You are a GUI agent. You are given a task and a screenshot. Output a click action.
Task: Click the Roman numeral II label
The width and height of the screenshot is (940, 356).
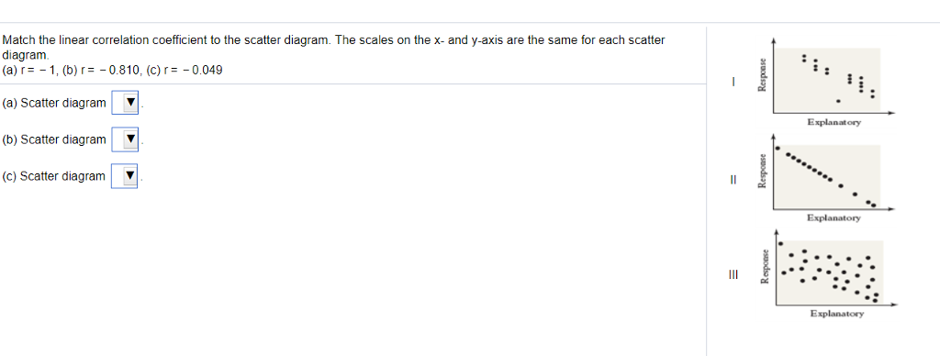pos(733,179)
